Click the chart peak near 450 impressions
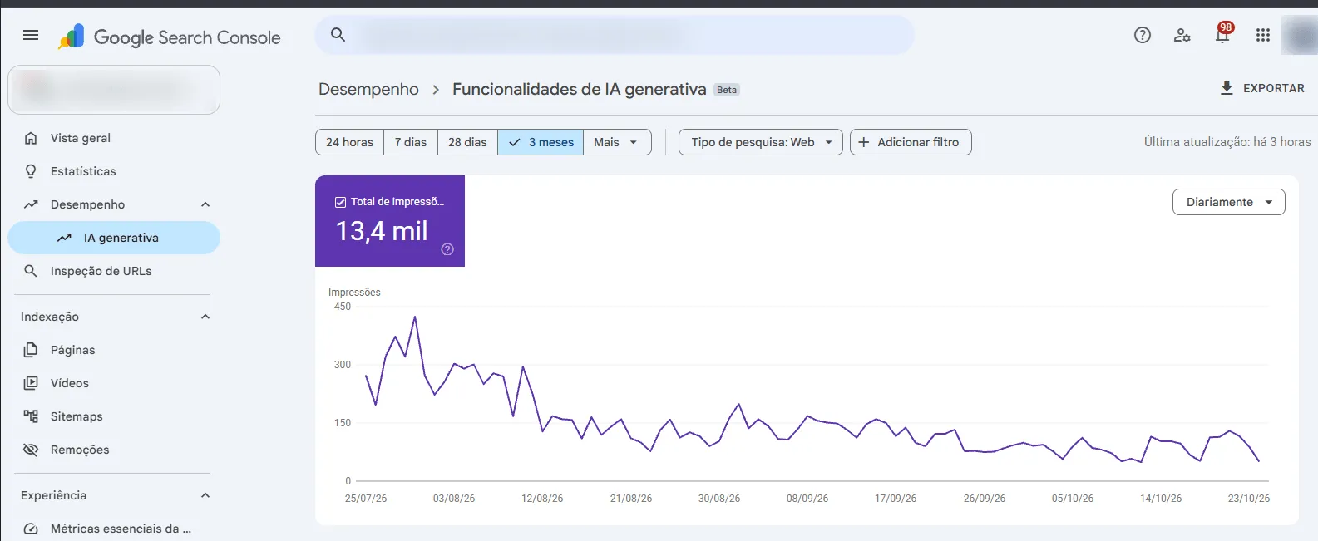This screenshot has width=1318, height=541. 415,317
